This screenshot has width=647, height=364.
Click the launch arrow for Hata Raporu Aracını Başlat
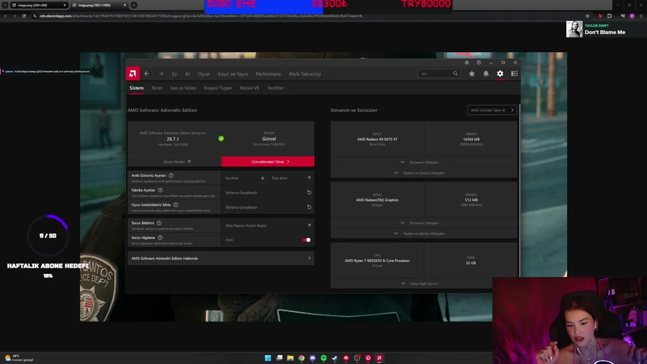309,225
